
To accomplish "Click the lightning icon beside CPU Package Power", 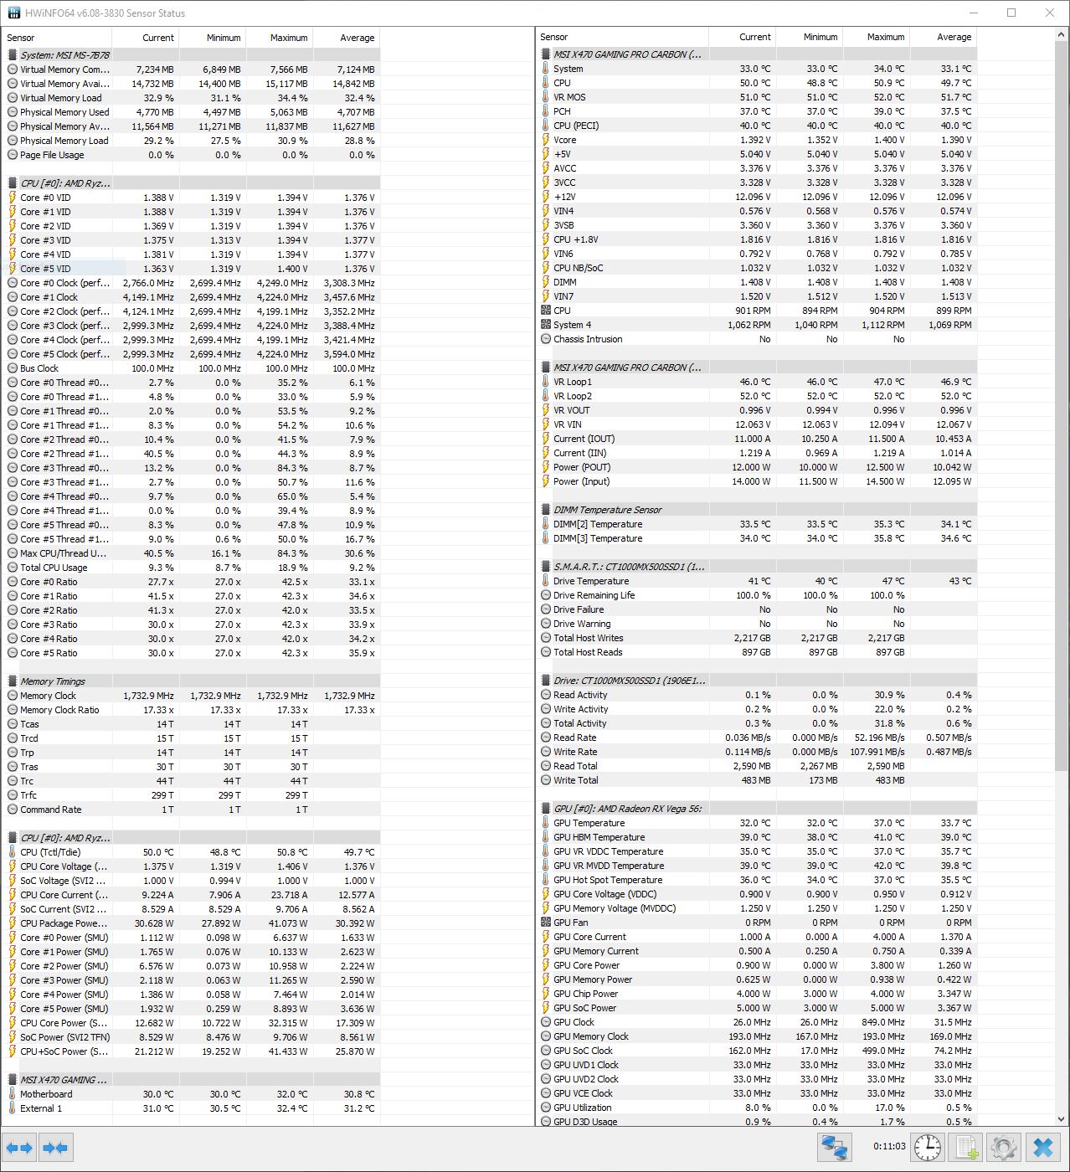I will pyautogui.click(x=13, y=923).
